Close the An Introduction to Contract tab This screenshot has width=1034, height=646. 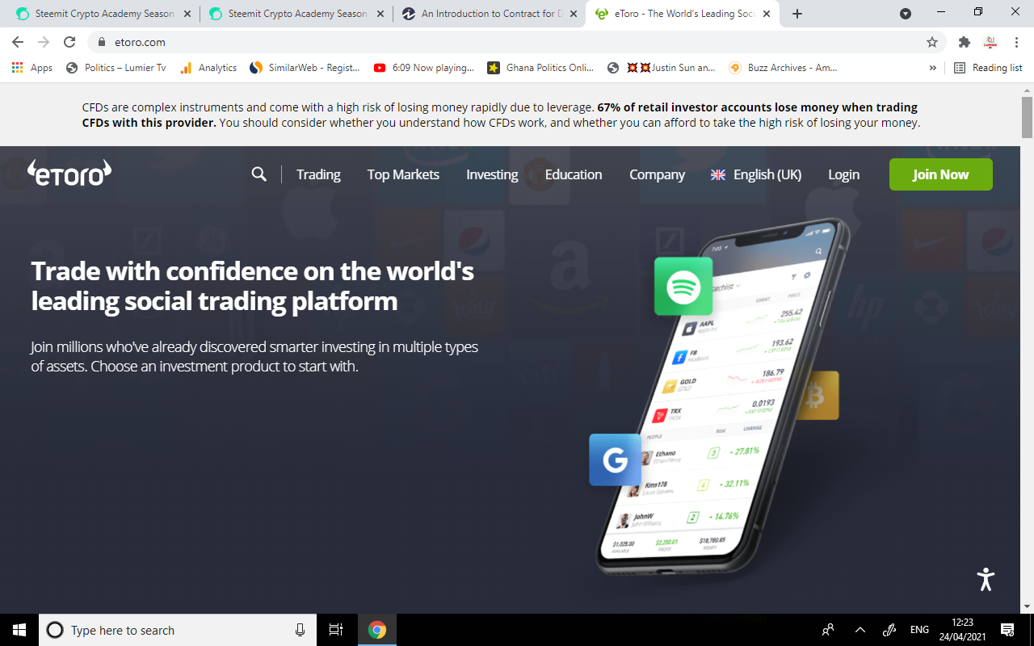(x=574, y=14)
